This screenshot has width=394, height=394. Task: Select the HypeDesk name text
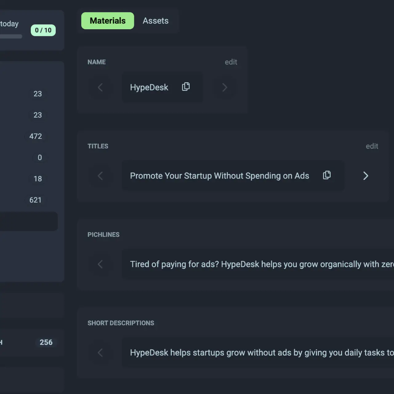coord(149,87)
